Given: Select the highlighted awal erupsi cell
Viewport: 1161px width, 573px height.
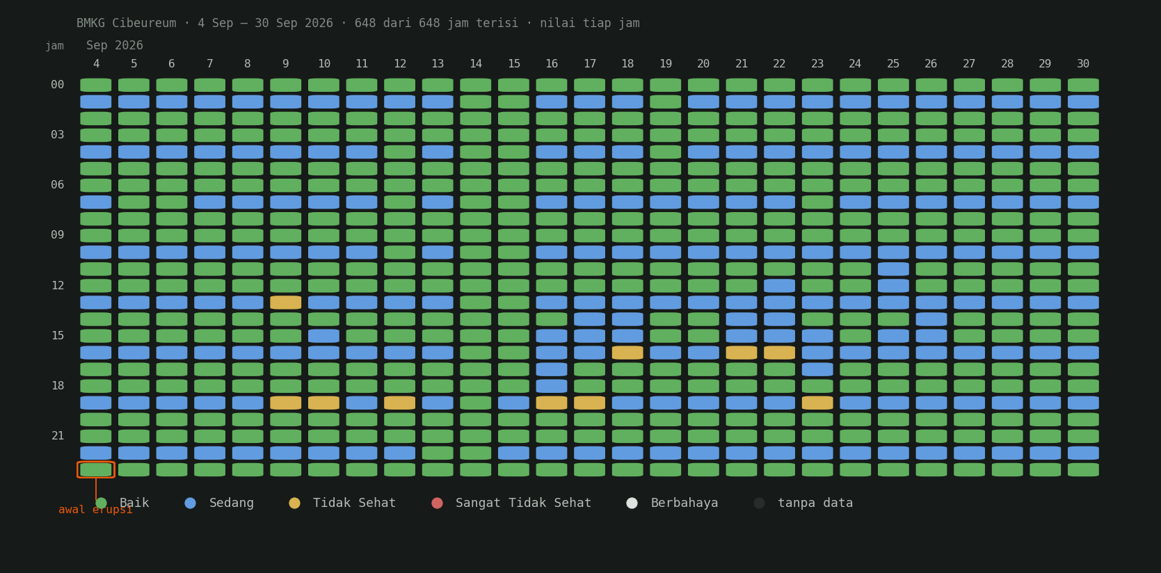Looking at the screenshot, I should (96, 469).
